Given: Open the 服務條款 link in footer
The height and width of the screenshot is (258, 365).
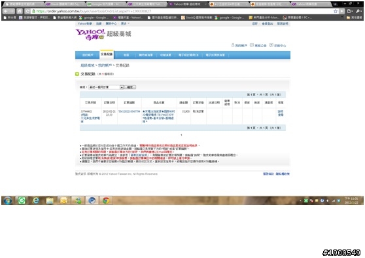Looking at the screenshot, I should pyautogui.click(x=268, y=174).
